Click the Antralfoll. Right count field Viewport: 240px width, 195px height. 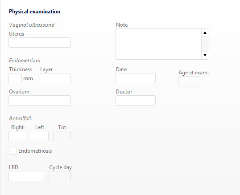(17, 136)
